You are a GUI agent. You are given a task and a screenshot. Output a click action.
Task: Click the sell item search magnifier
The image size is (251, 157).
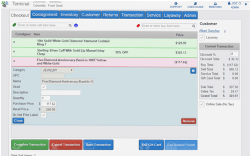[x=70, y=25]
